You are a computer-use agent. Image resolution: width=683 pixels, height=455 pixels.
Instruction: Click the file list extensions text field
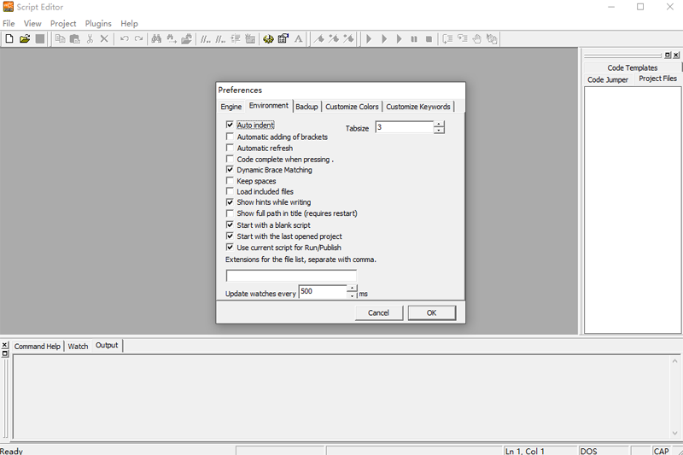291,276
